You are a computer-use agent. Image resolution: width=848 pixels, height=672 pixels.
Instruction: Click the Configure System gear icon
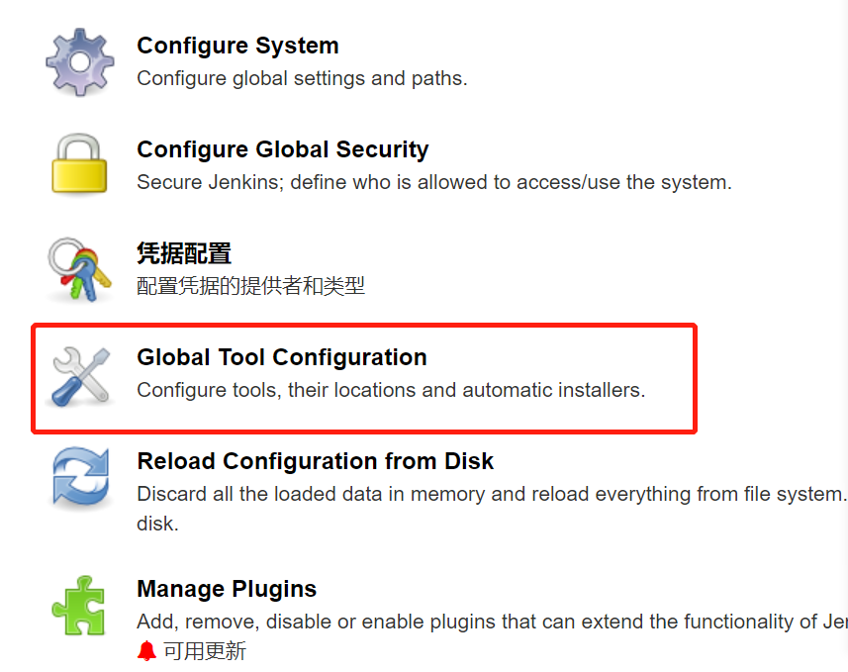point(80,62)
